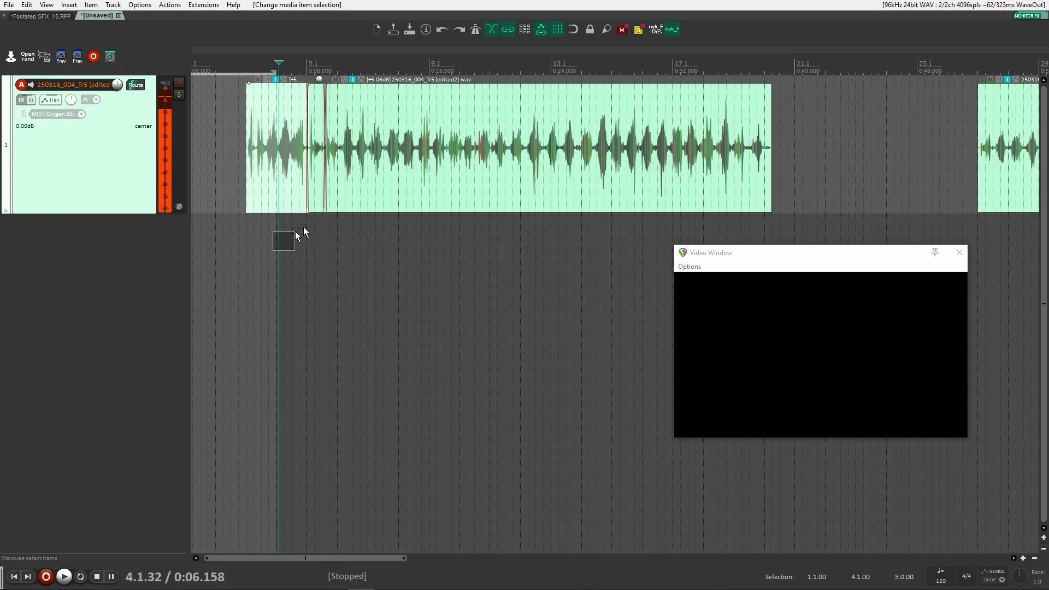Open the Options menu in Video Window

[689, 267]
